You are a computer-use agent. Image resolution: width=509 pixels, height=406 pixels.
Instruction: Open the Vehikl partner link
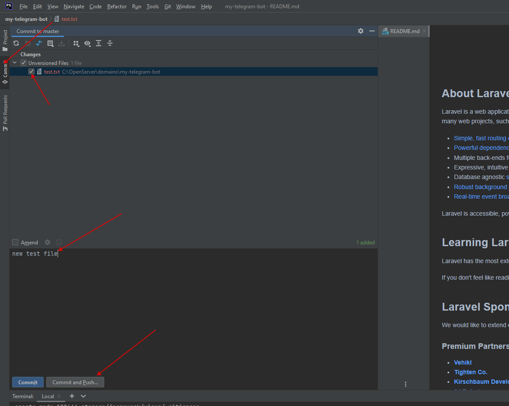tap(463, 362)
